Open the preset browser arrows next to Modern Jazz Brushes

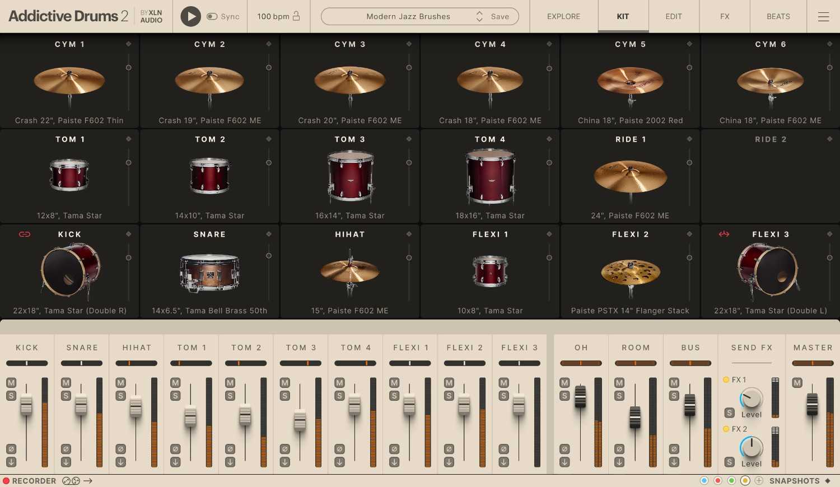tap(479, 16)
